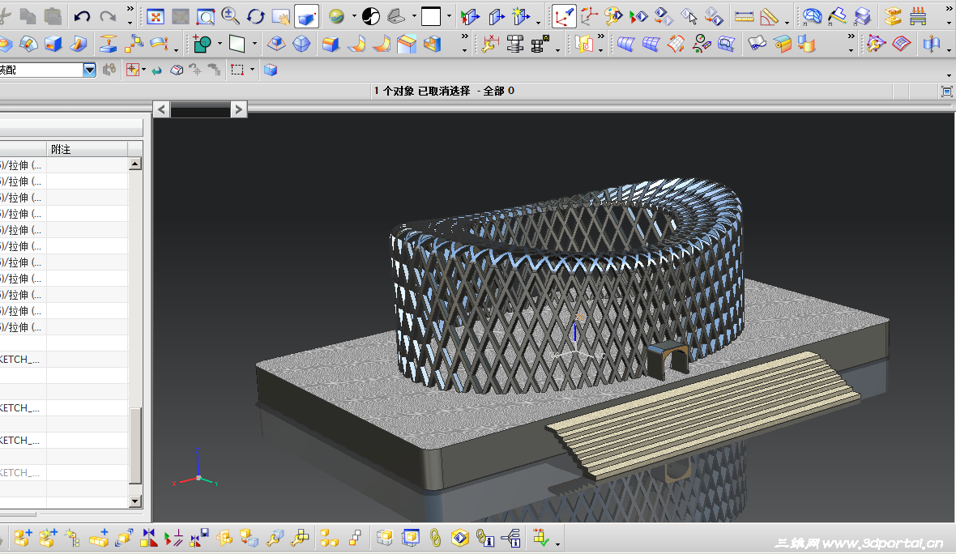
Task: Open the rectangle selection mode dropdown
Action: (253, 70)
